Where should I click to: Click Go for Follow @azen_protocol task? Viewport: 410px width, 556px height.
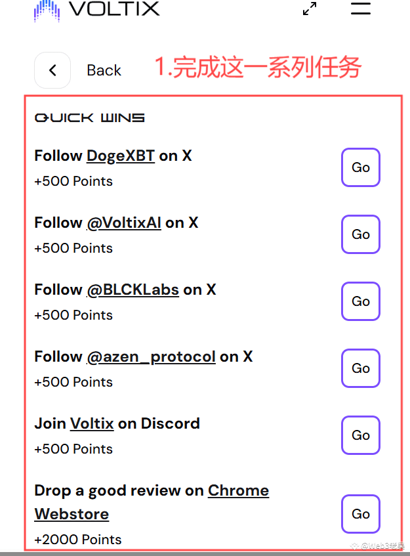pos(361,368)
